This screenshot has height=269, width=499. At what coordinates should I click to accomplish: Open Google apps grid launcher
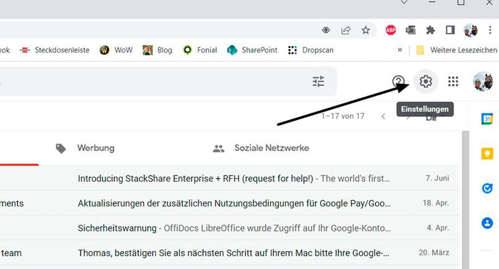click(453, 82)
